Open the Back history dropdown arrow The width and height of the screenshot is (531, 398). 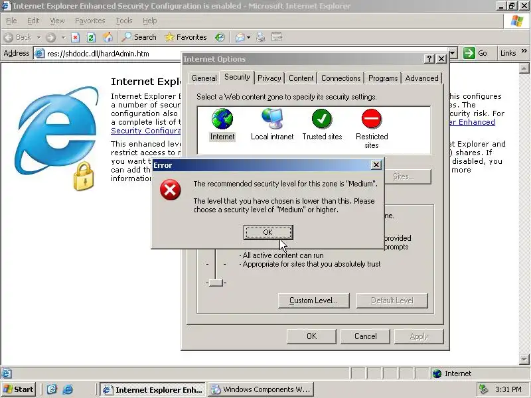[x=38, y=37]
